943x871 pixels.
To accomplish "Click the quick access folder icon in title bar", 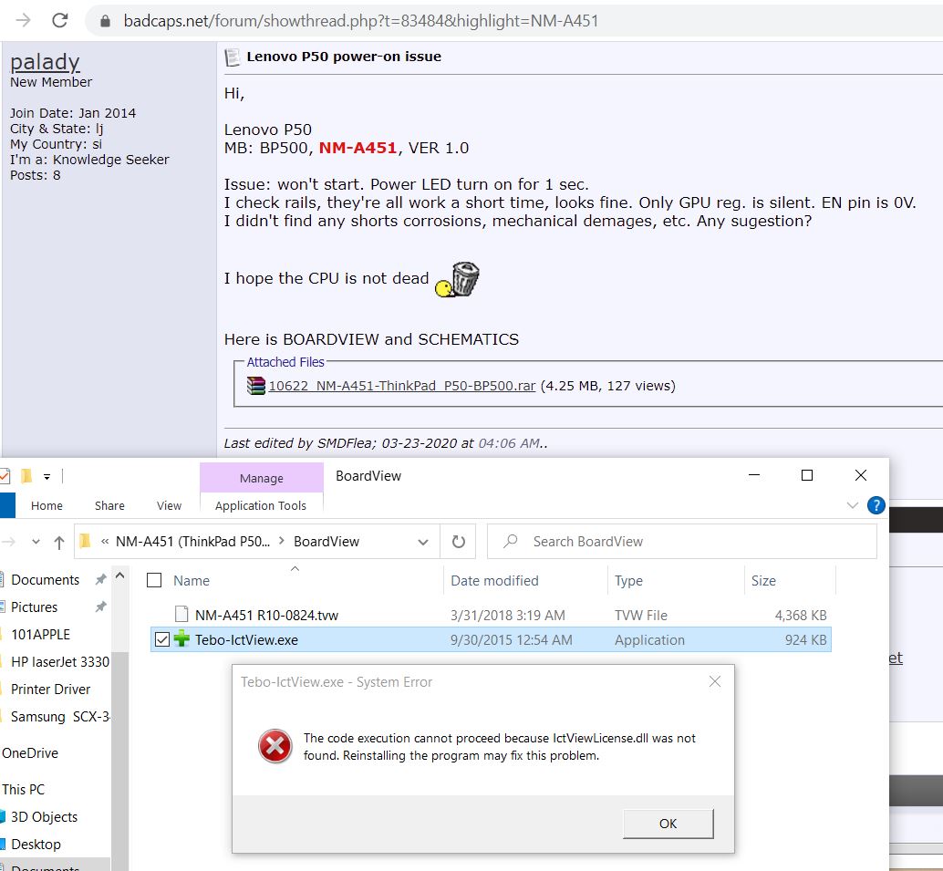I will (x=26, y=476).
